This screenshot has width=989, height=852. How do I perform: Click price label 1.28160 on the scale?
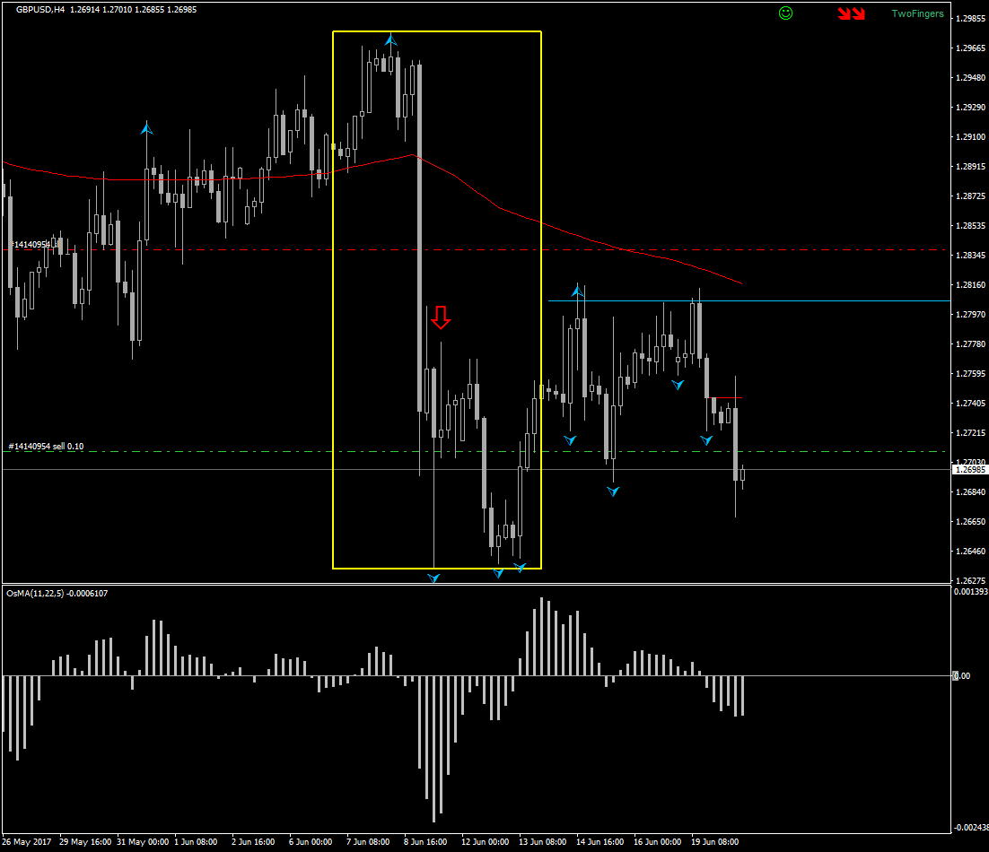(970, 285)
